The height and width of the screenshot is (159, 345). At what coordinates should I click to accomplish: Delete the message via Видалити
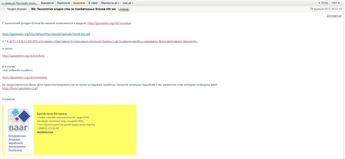79,3
